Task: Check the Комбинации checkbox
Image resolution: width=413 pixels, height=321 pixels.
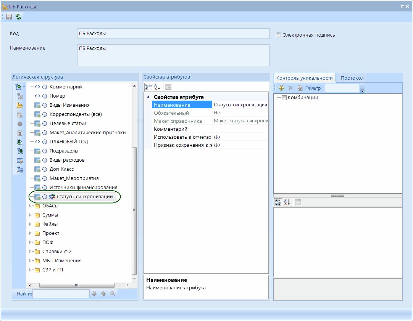Action: pos(284,98)
